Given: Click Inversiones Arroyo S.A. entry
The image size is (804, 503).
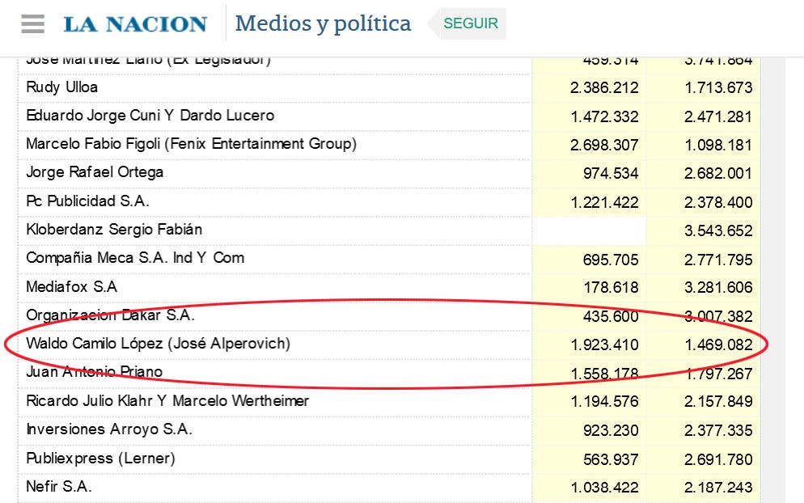Looking at the screenshot, I should (x=109, y=429).
